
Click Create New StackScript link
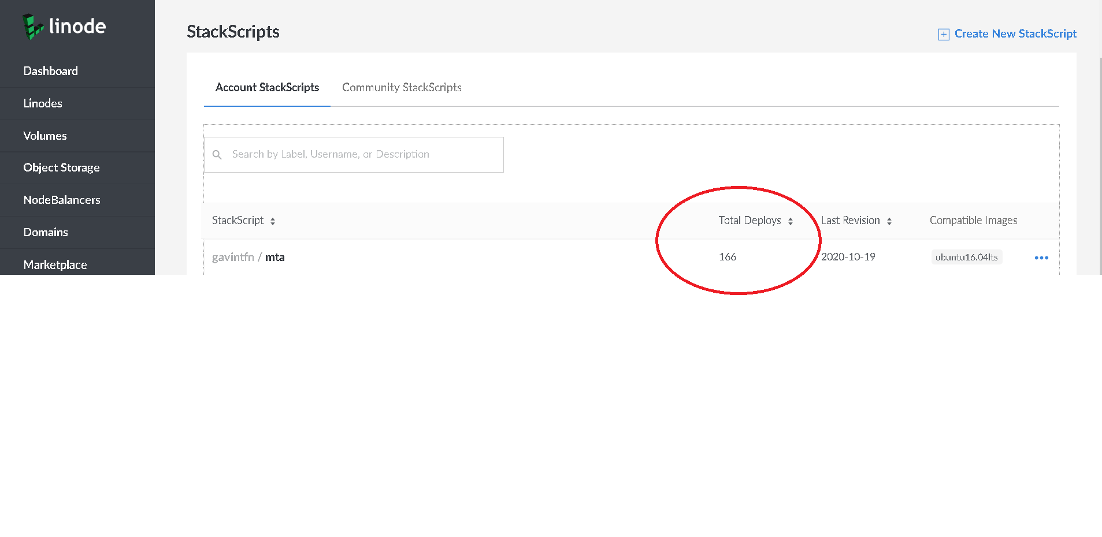click(1015, 33)
